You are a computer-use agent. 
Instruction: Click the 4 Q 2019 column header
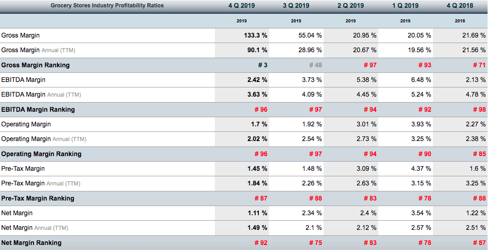pyautogui.click(x=241, y=5)
